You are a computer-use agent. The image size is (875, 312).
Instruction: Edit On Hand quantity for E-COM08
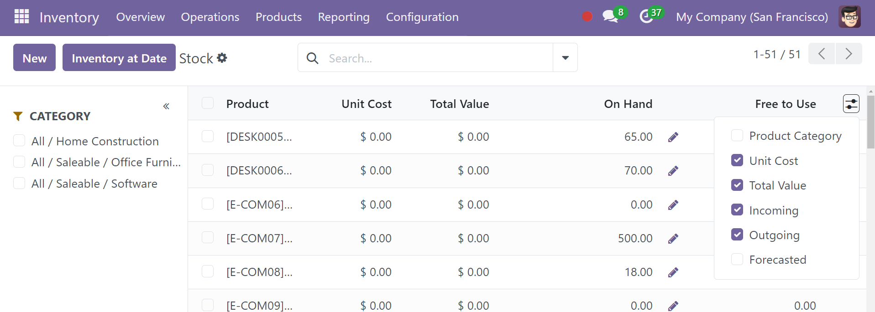[673, 272]
